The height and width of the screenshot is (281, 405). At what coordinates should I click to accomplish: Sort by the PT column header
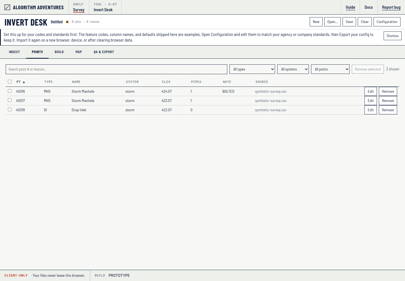coord(21,82)
